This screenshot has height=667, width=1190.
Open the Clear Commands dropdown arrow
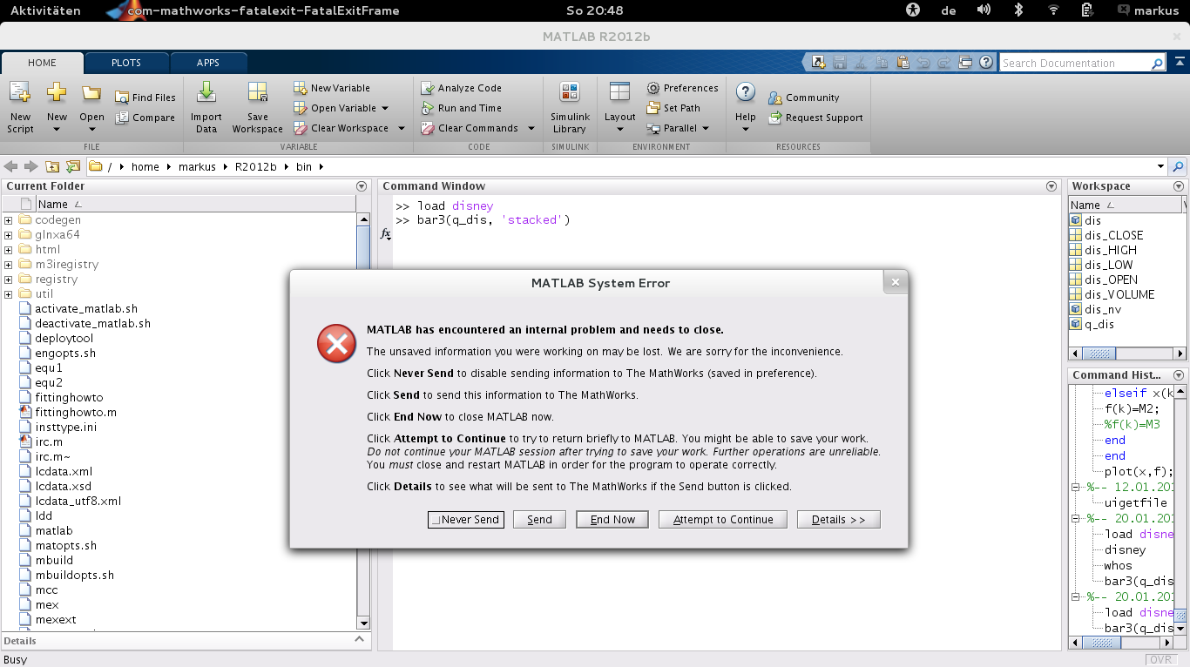(x=531, y=128)
